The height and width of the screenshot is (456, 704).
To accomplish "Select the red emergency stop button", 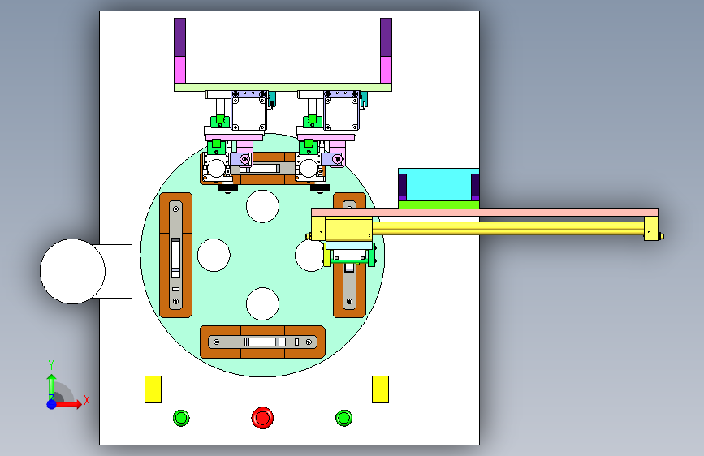I will [262, 418].
